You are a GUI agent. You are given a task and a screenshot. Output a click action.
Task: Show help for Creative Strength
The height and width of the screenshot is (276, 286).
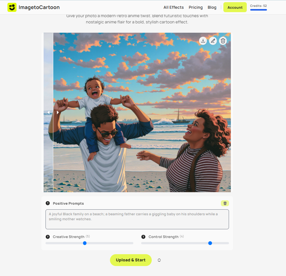(x=48, y=237)
